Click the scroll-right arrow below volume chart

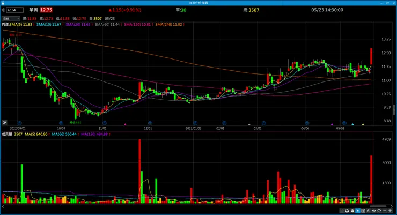click(x=392, y=206)
